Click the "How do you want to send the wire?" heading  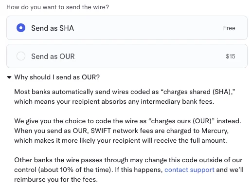tap(58, 7)
